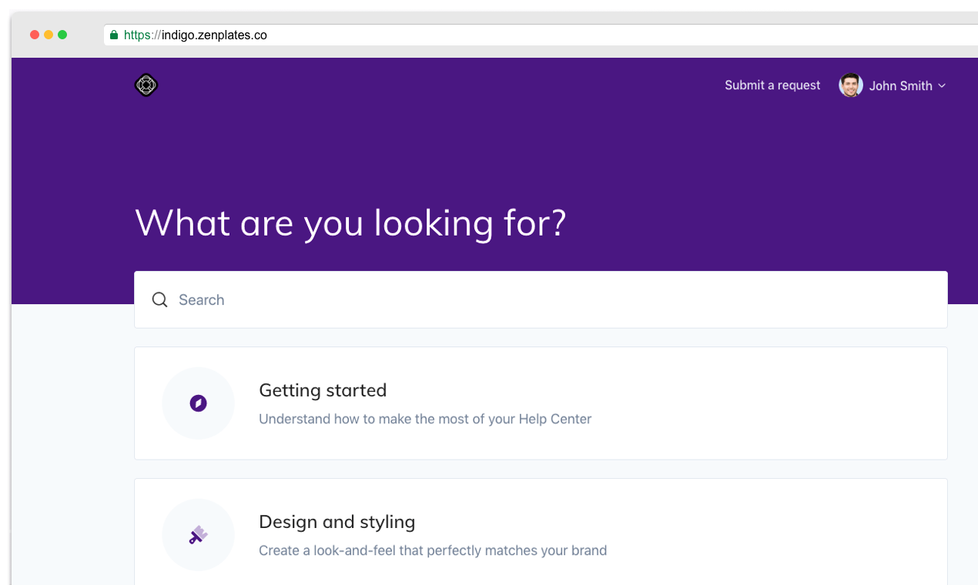Image resolution: width=978 pixels, height=585 pixels.
Task: Click the Zenplates logo icon in header
Action: tap(146, 85)
